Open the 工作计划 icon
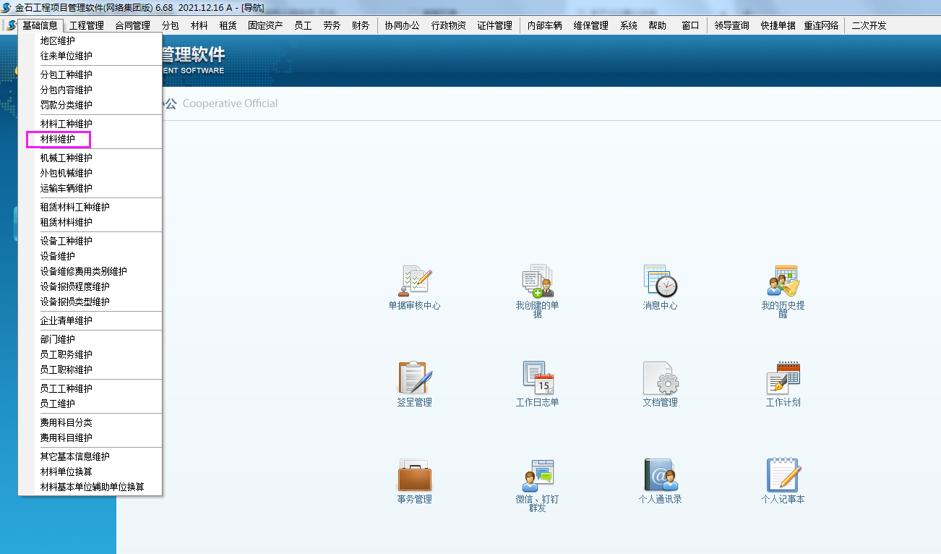Screen dimensions: 941x554 click(x=783, y=378)
